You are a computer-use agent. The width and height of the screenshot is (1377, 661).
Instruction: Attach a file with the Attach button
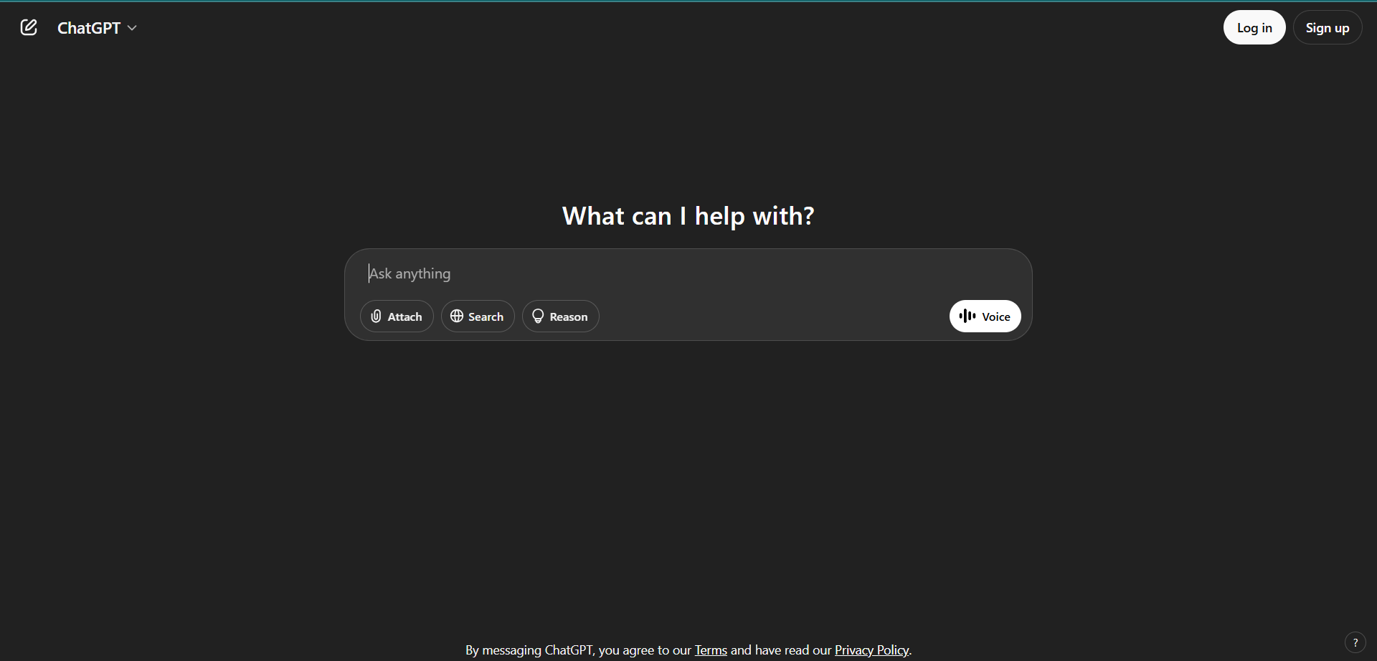click(x=397, y=317)
